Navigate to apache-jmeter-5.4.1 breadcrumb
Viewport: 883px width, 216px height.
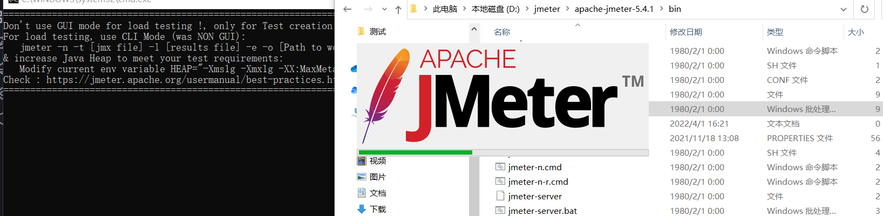tap(614, 9)
